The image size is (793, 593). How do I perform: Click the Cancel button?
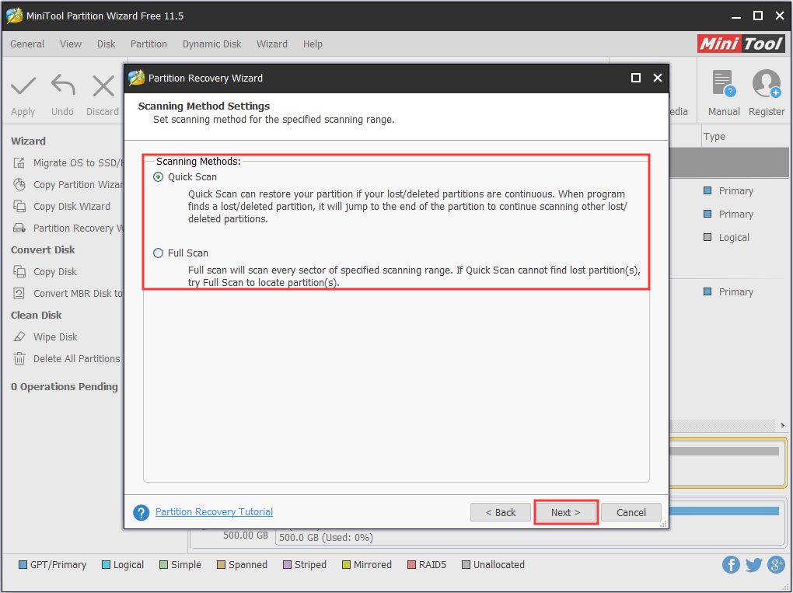631,512
